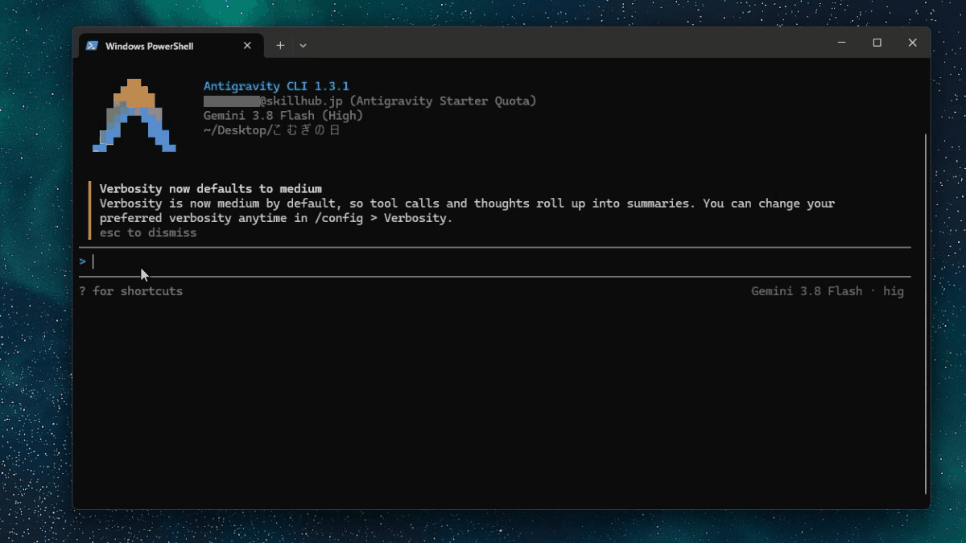The width and height of the screenshot is (966, 543).
Task: Click the ~/Desktop working directory path
Action: coord(271,130)
